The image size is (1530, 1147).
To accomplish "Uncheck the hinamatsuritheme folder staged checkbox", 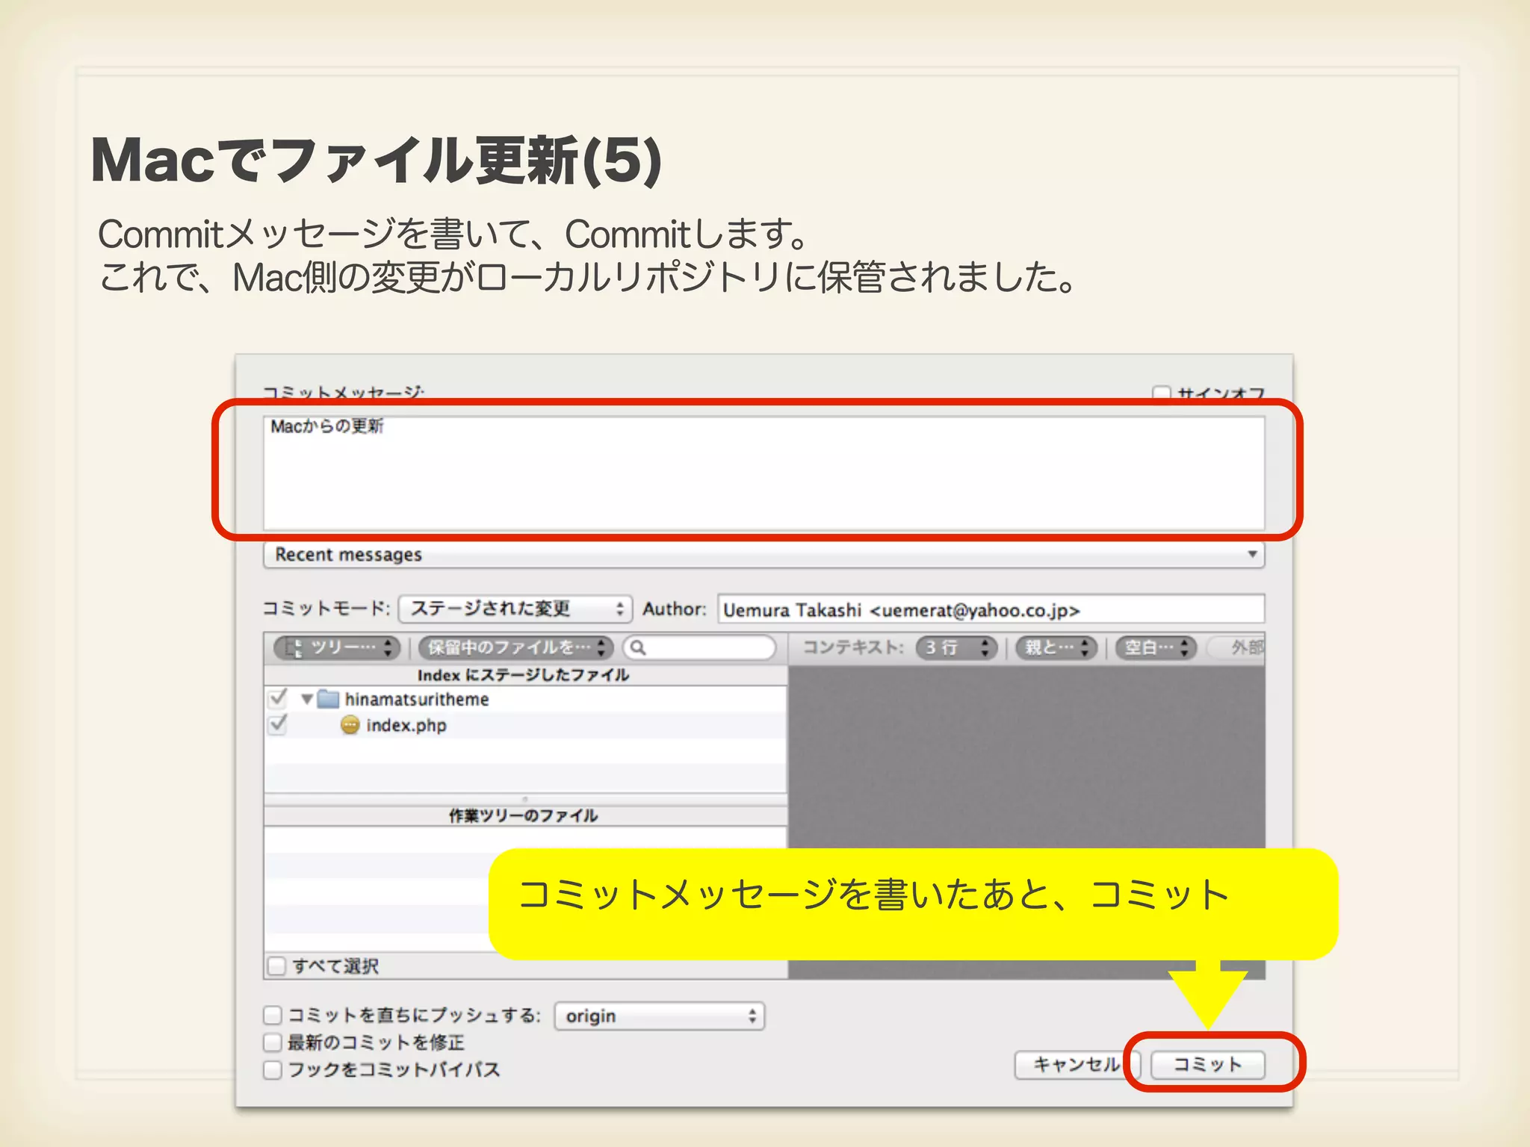I will 278,699.
